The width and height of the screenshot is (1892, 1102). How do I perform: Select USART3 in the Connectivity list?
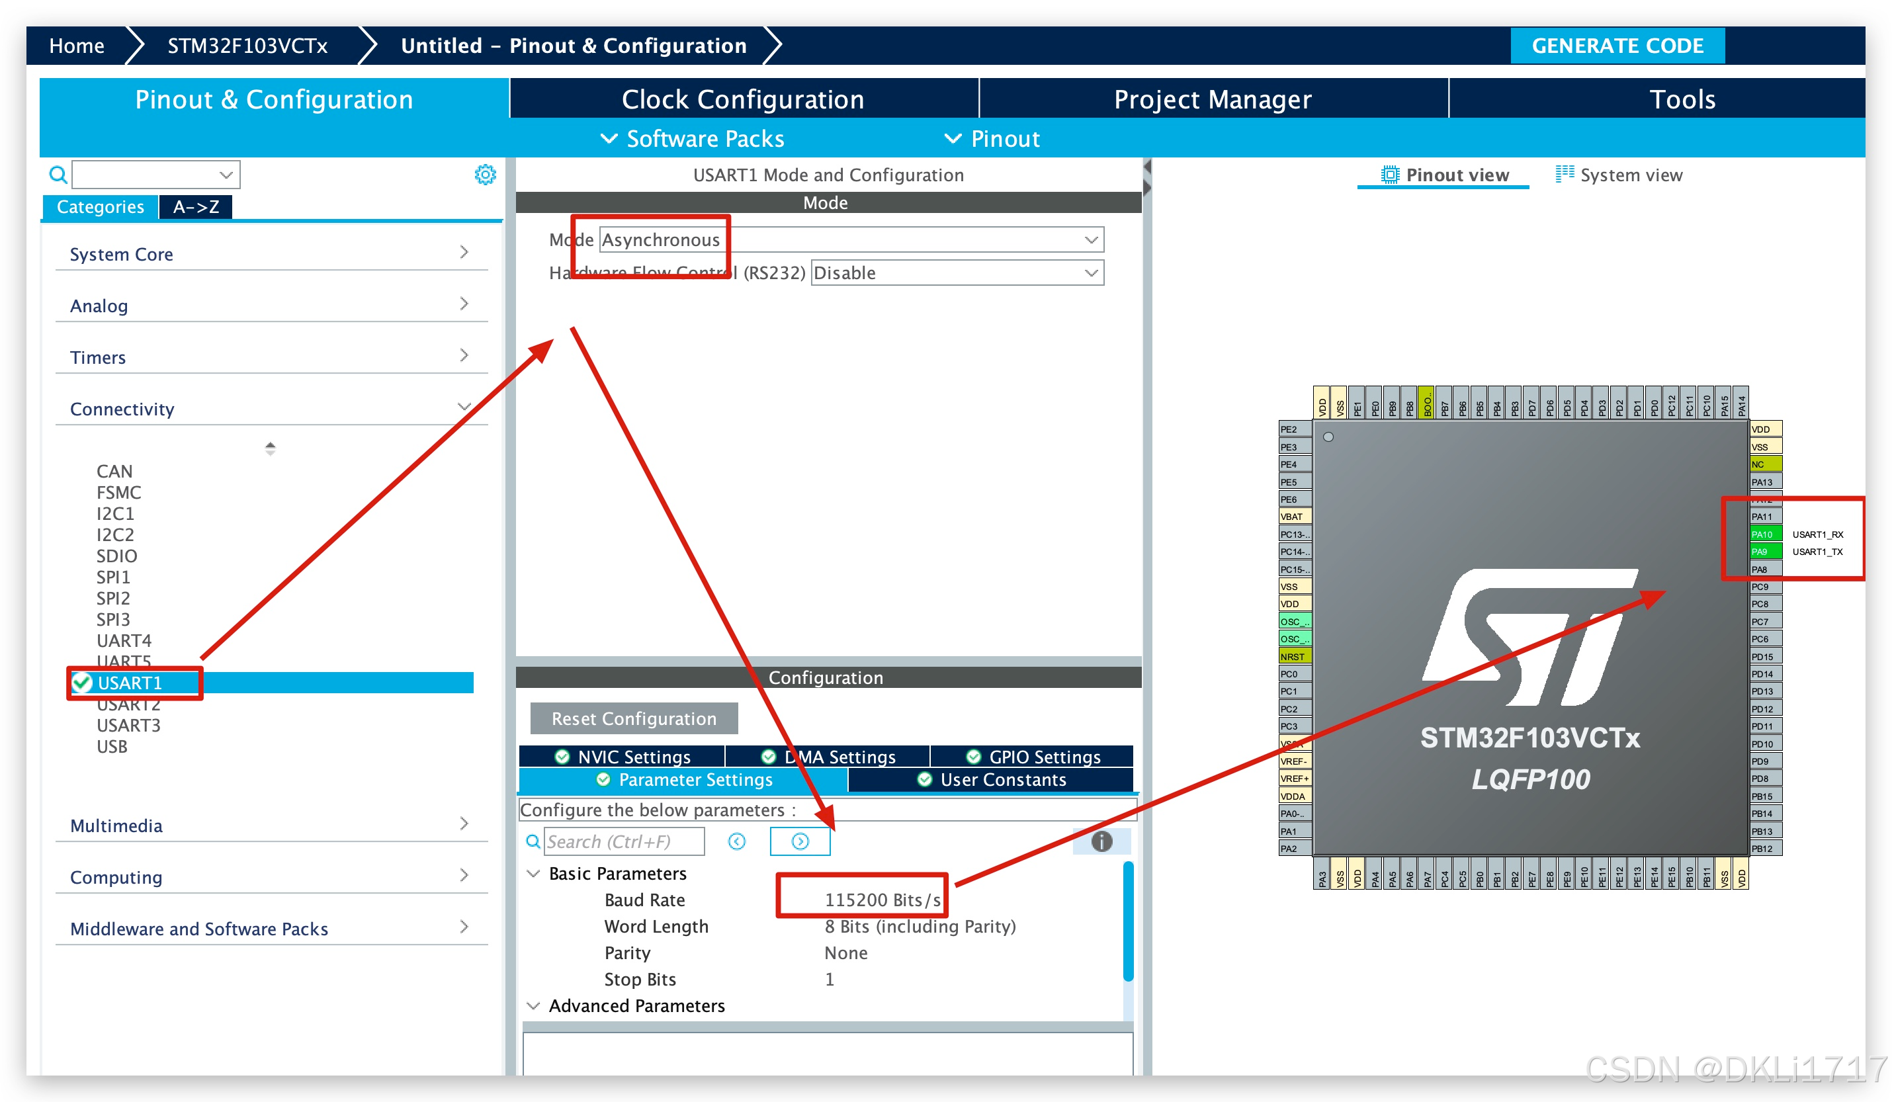point(128,726)
